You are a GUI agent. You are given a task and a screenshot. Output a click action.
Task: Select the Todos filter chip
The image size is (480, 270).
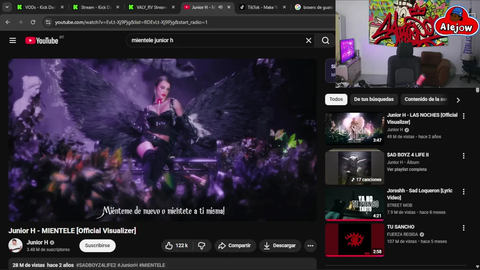tap(336, 99)
